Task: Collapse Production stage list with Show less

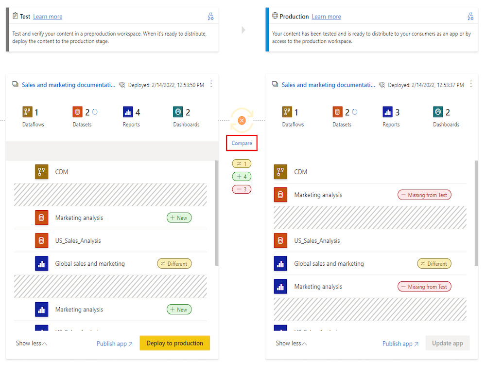Action: click(x=291, y=343)
